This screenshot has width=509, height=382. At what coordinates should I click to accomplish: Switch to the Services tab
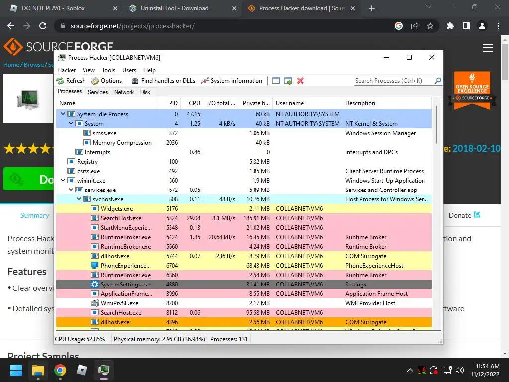(x=98, y=92)
